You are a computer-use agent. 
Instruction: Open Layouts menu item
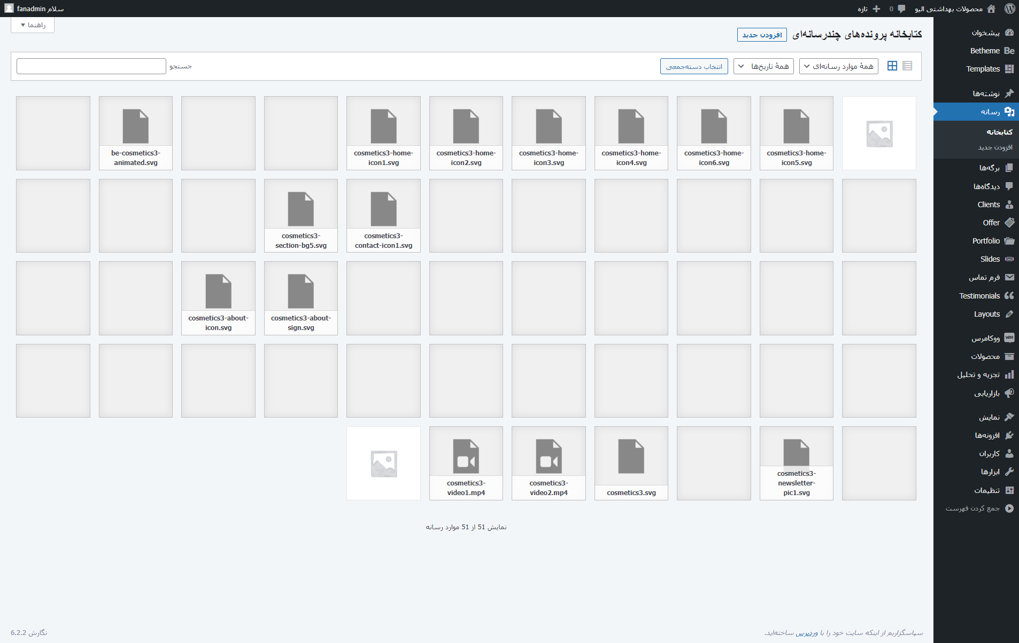pyautogui.click(x=987, y=314)
